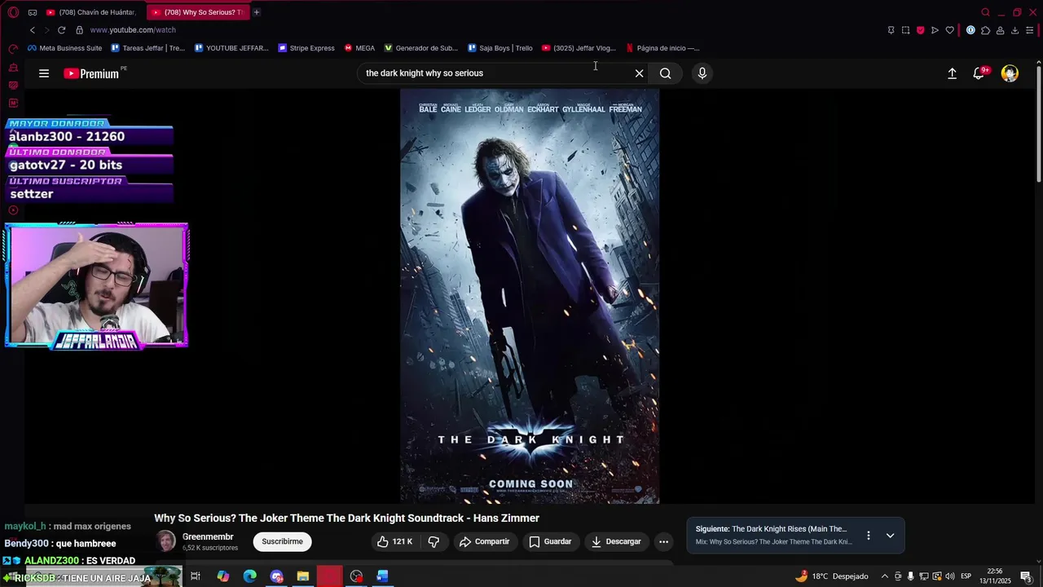
Task: Switch to the Chavín de Huántar tab
Action: (x=94, y=12)
